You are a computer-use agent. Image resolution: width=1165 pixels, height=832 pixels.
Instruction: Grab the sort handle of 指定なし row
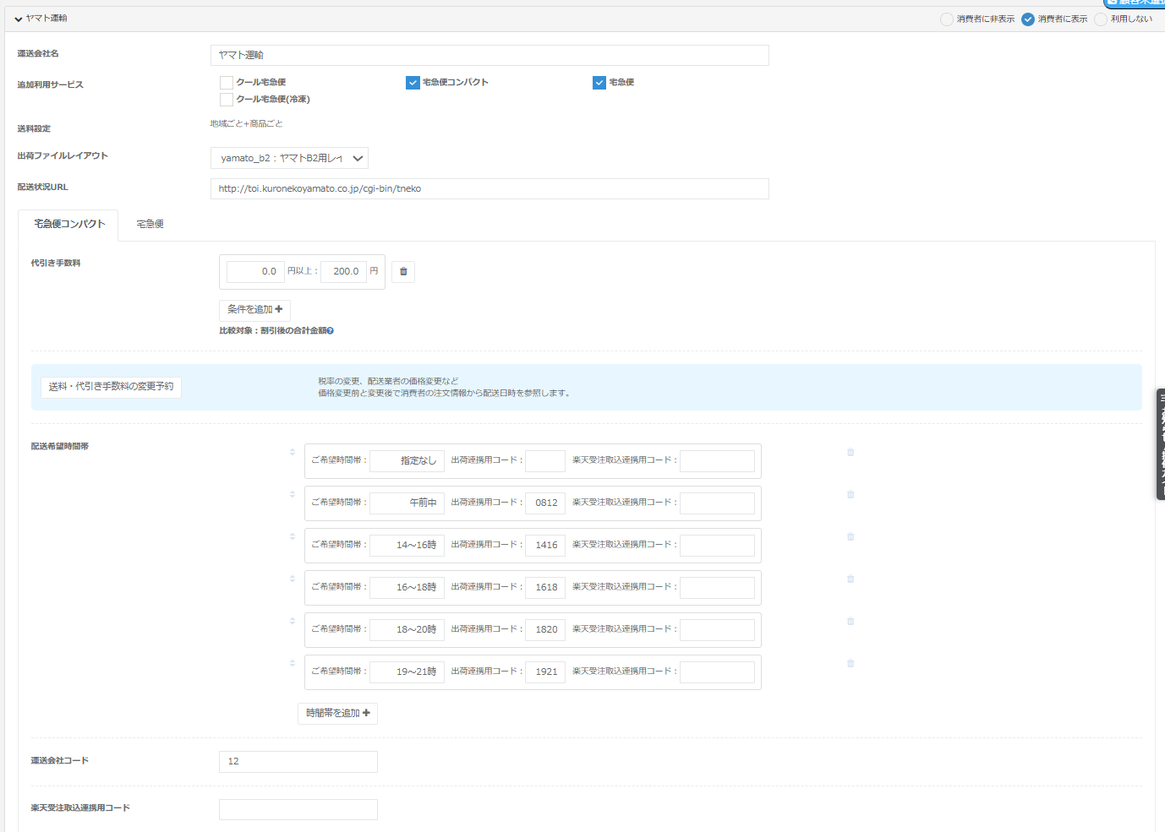tap(293, 453)
